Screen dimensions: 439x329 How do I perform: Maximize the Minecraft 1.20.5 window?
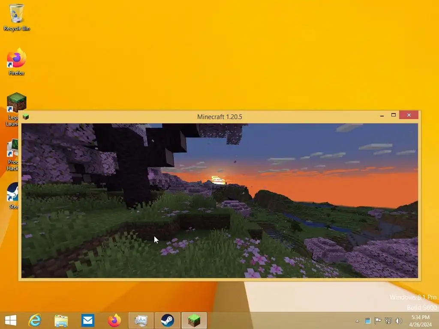pos(394,115)
